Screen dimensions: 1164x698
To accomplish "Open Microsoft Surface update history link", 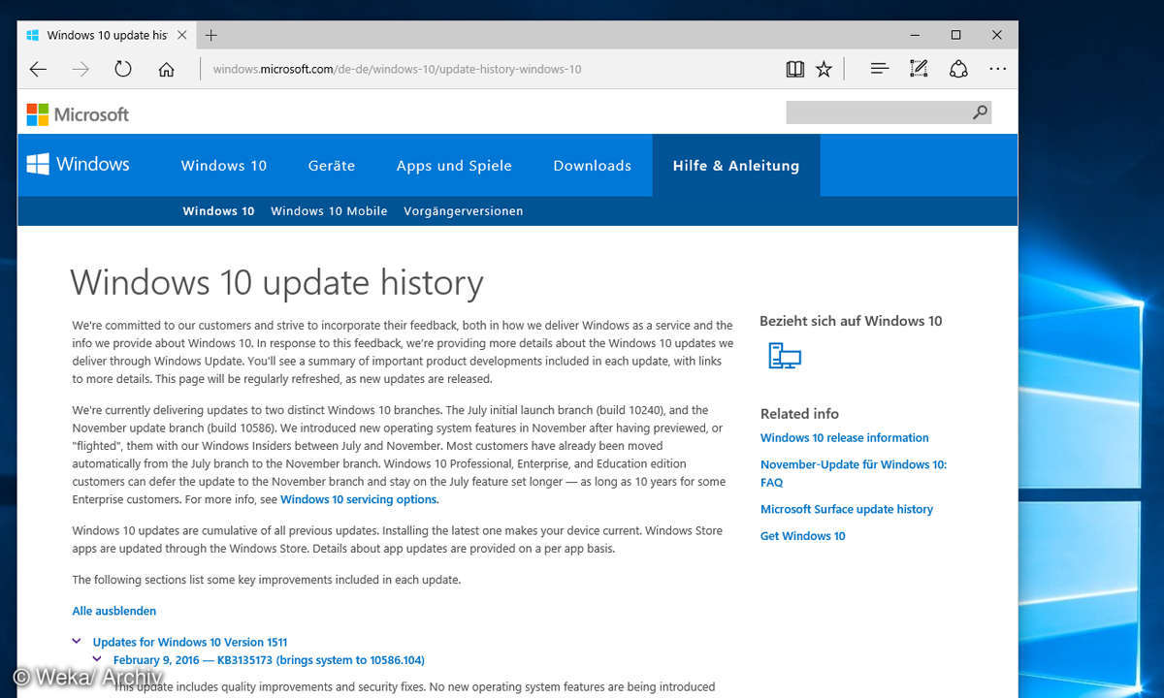I will coord(847,509).
